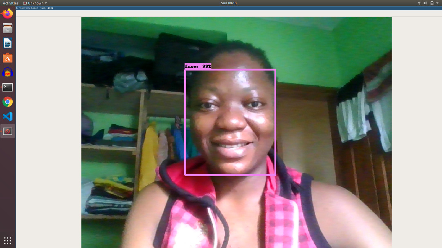Select the running unknown app dock icon
This screenshot has height=248, width=442.
[8, 131]
